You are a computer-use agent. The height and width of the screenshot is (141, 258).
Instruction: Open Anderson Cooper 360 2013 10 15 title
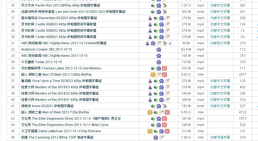pyautogui.click(x=47, y=49)
